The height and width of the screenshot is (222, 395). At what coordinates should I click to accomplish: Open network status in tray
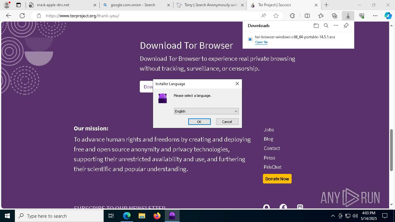click(347, 216)
